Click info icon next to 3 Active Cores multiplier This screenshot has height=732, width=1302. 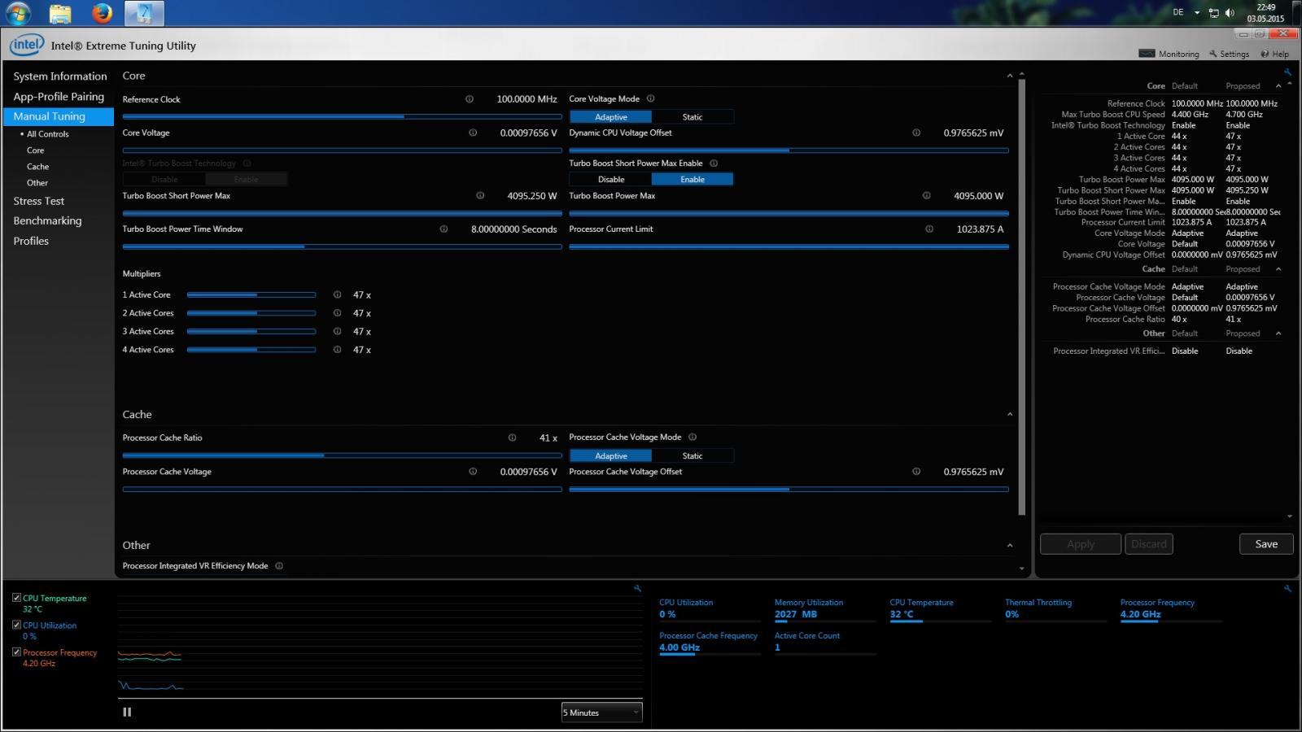pyautogui.click(x=337, y=331)
